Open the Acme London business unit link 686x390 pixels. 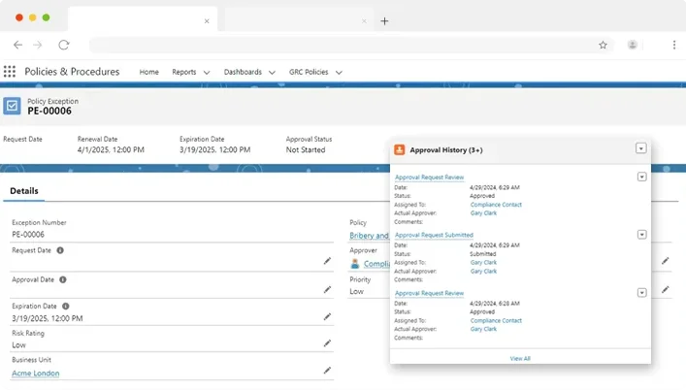[x=36, y=373]
